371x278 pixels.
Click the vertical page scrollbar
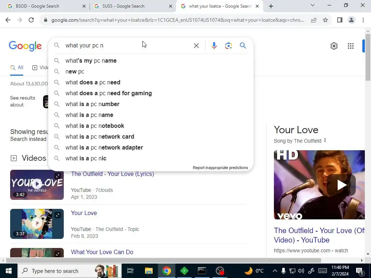[368, 57]
